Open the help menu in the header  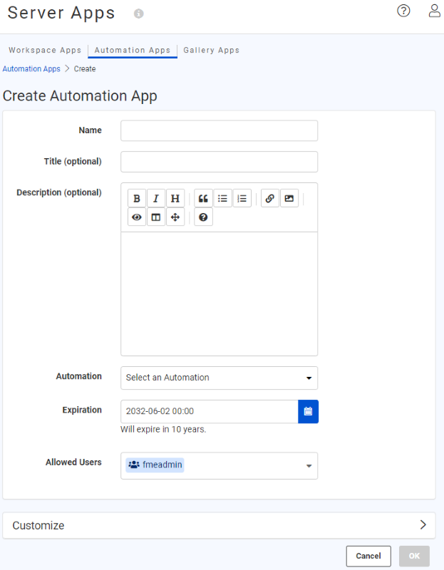click(x=403, y=11)
